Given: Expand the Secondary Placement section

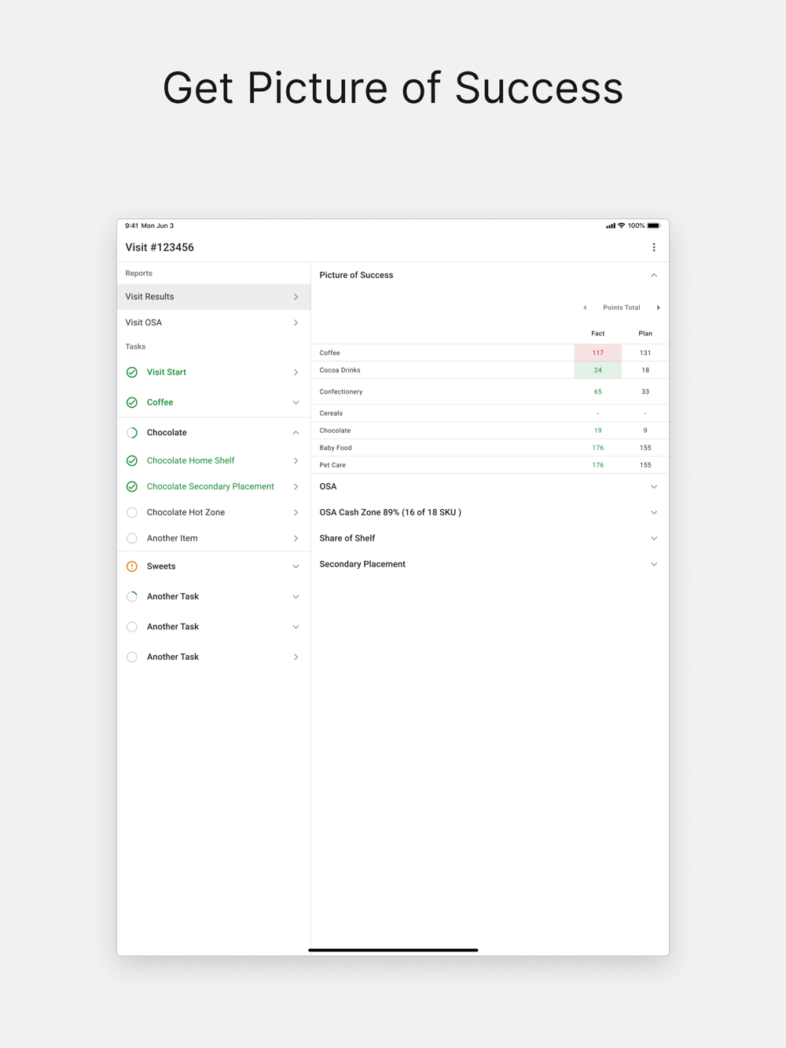Looking at the screenshot, I should click(x=654, y=564).
